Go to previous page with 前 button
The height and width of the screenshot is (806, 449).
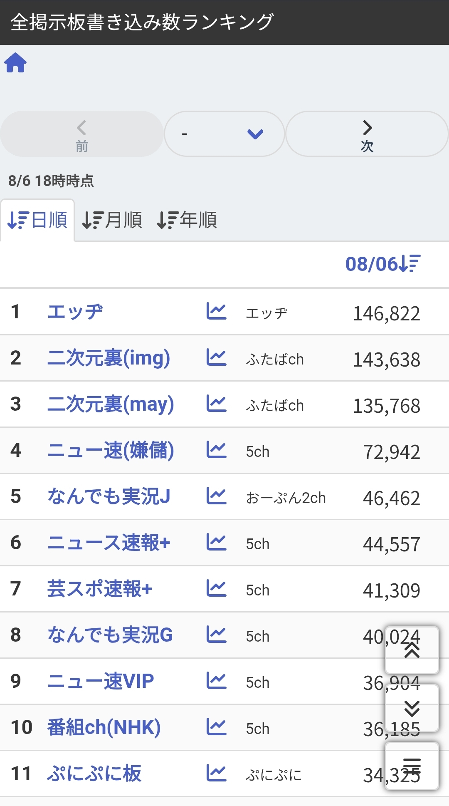[81, 134]
